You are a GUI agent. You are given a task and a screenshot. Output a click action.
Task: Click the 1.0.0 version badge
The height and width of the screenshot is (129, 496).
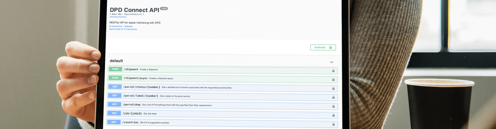pyautogui.click(x=164, y=8)
